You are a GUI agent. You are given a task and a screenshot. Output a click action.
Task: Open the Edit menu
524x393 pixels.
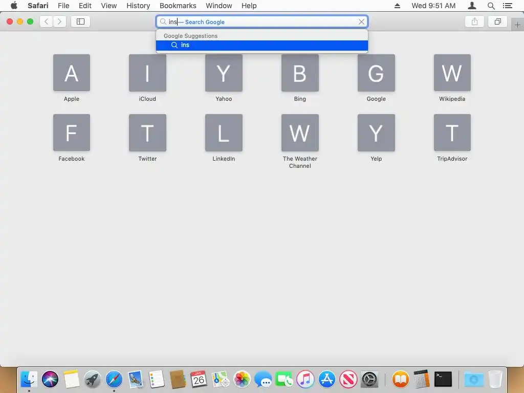click(x=85, y=6)
